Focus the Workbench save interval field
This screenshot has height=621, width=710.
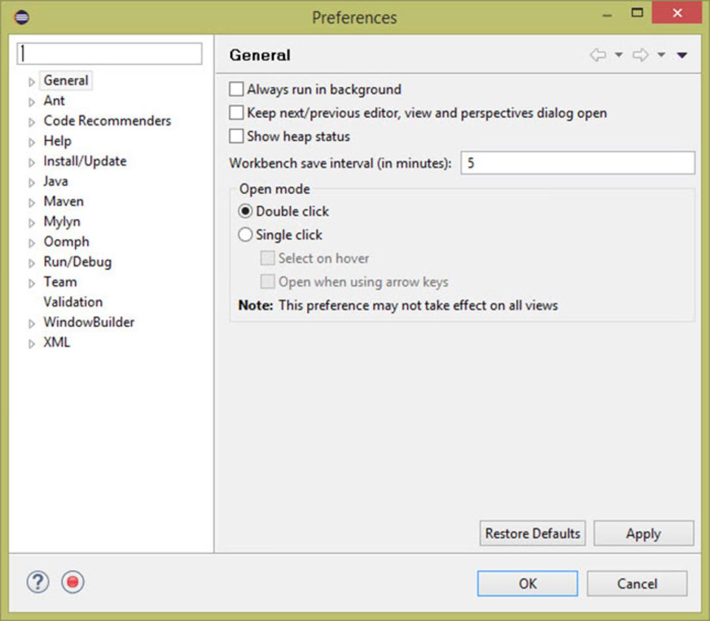pyautogui.click(x=578, y=163)
